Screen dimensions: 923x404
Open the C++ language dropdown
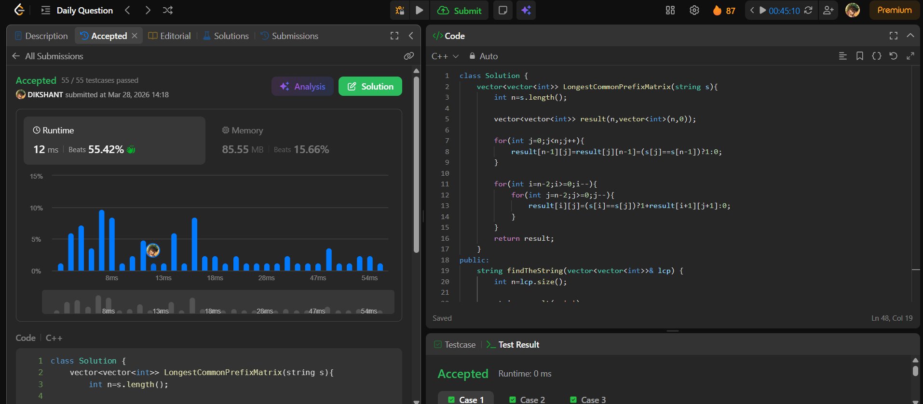click(x=445, y=56)
